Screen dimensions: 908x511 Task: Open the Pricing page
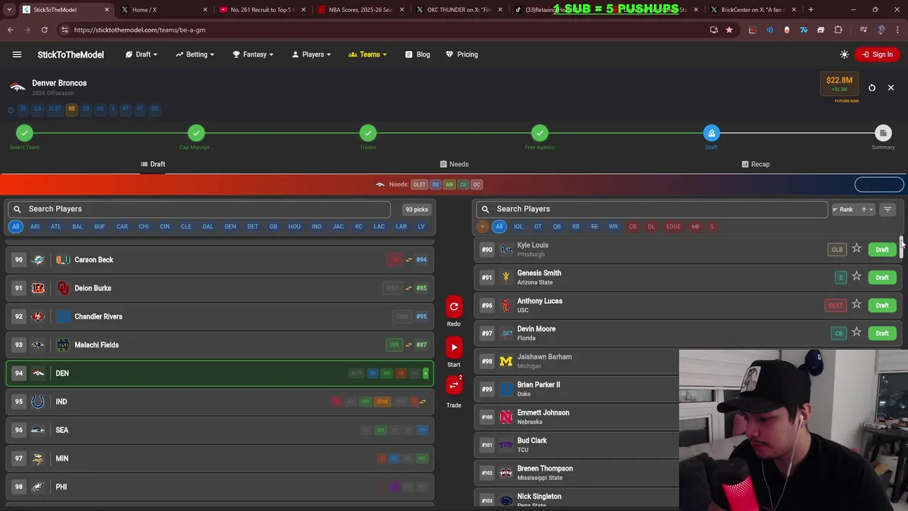(x=462, y=55)
